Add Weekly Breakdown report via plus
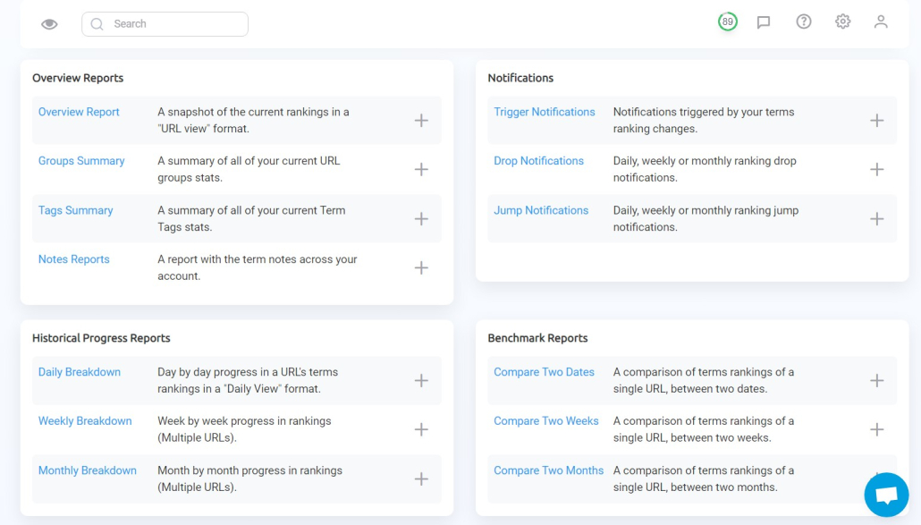This screenshot has width=921, height=525. coord(421,429)
